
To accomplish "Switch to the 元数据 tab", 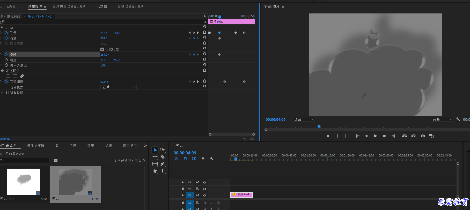I will tap(101, 6).
